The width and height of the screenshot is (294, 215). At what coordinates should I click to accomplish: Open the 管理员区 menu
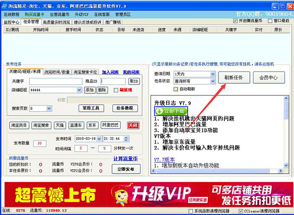(x=123, y=14)
